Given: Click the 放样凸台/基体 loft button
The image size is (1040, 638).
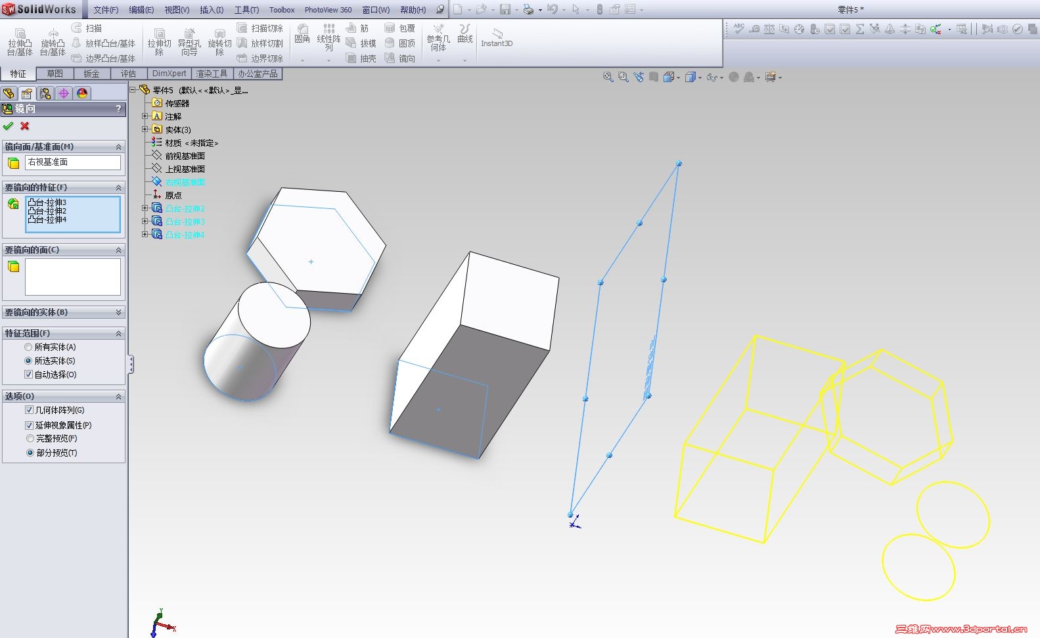Looking at the screenshot, I should [x=103, y=43].
